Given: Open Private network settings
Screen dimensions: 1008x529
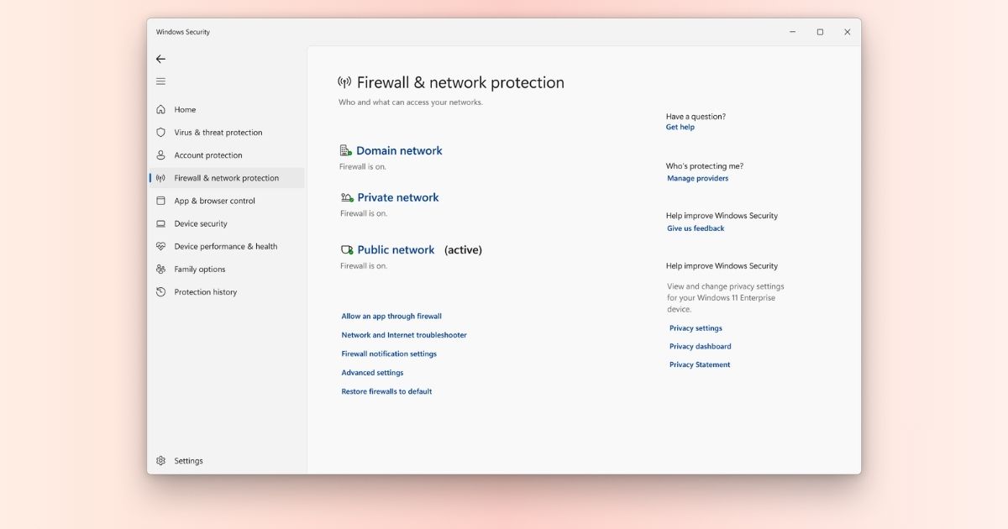Looking at the screenshot, I should [398, 197].
